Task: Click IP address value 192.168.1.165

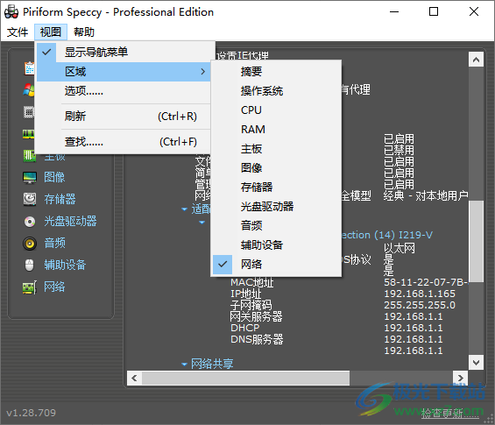Action: click(420, 294)
